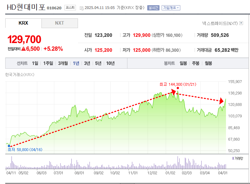Click the 고가 value 129,900
250x184 pixels.
coord(142,35)
